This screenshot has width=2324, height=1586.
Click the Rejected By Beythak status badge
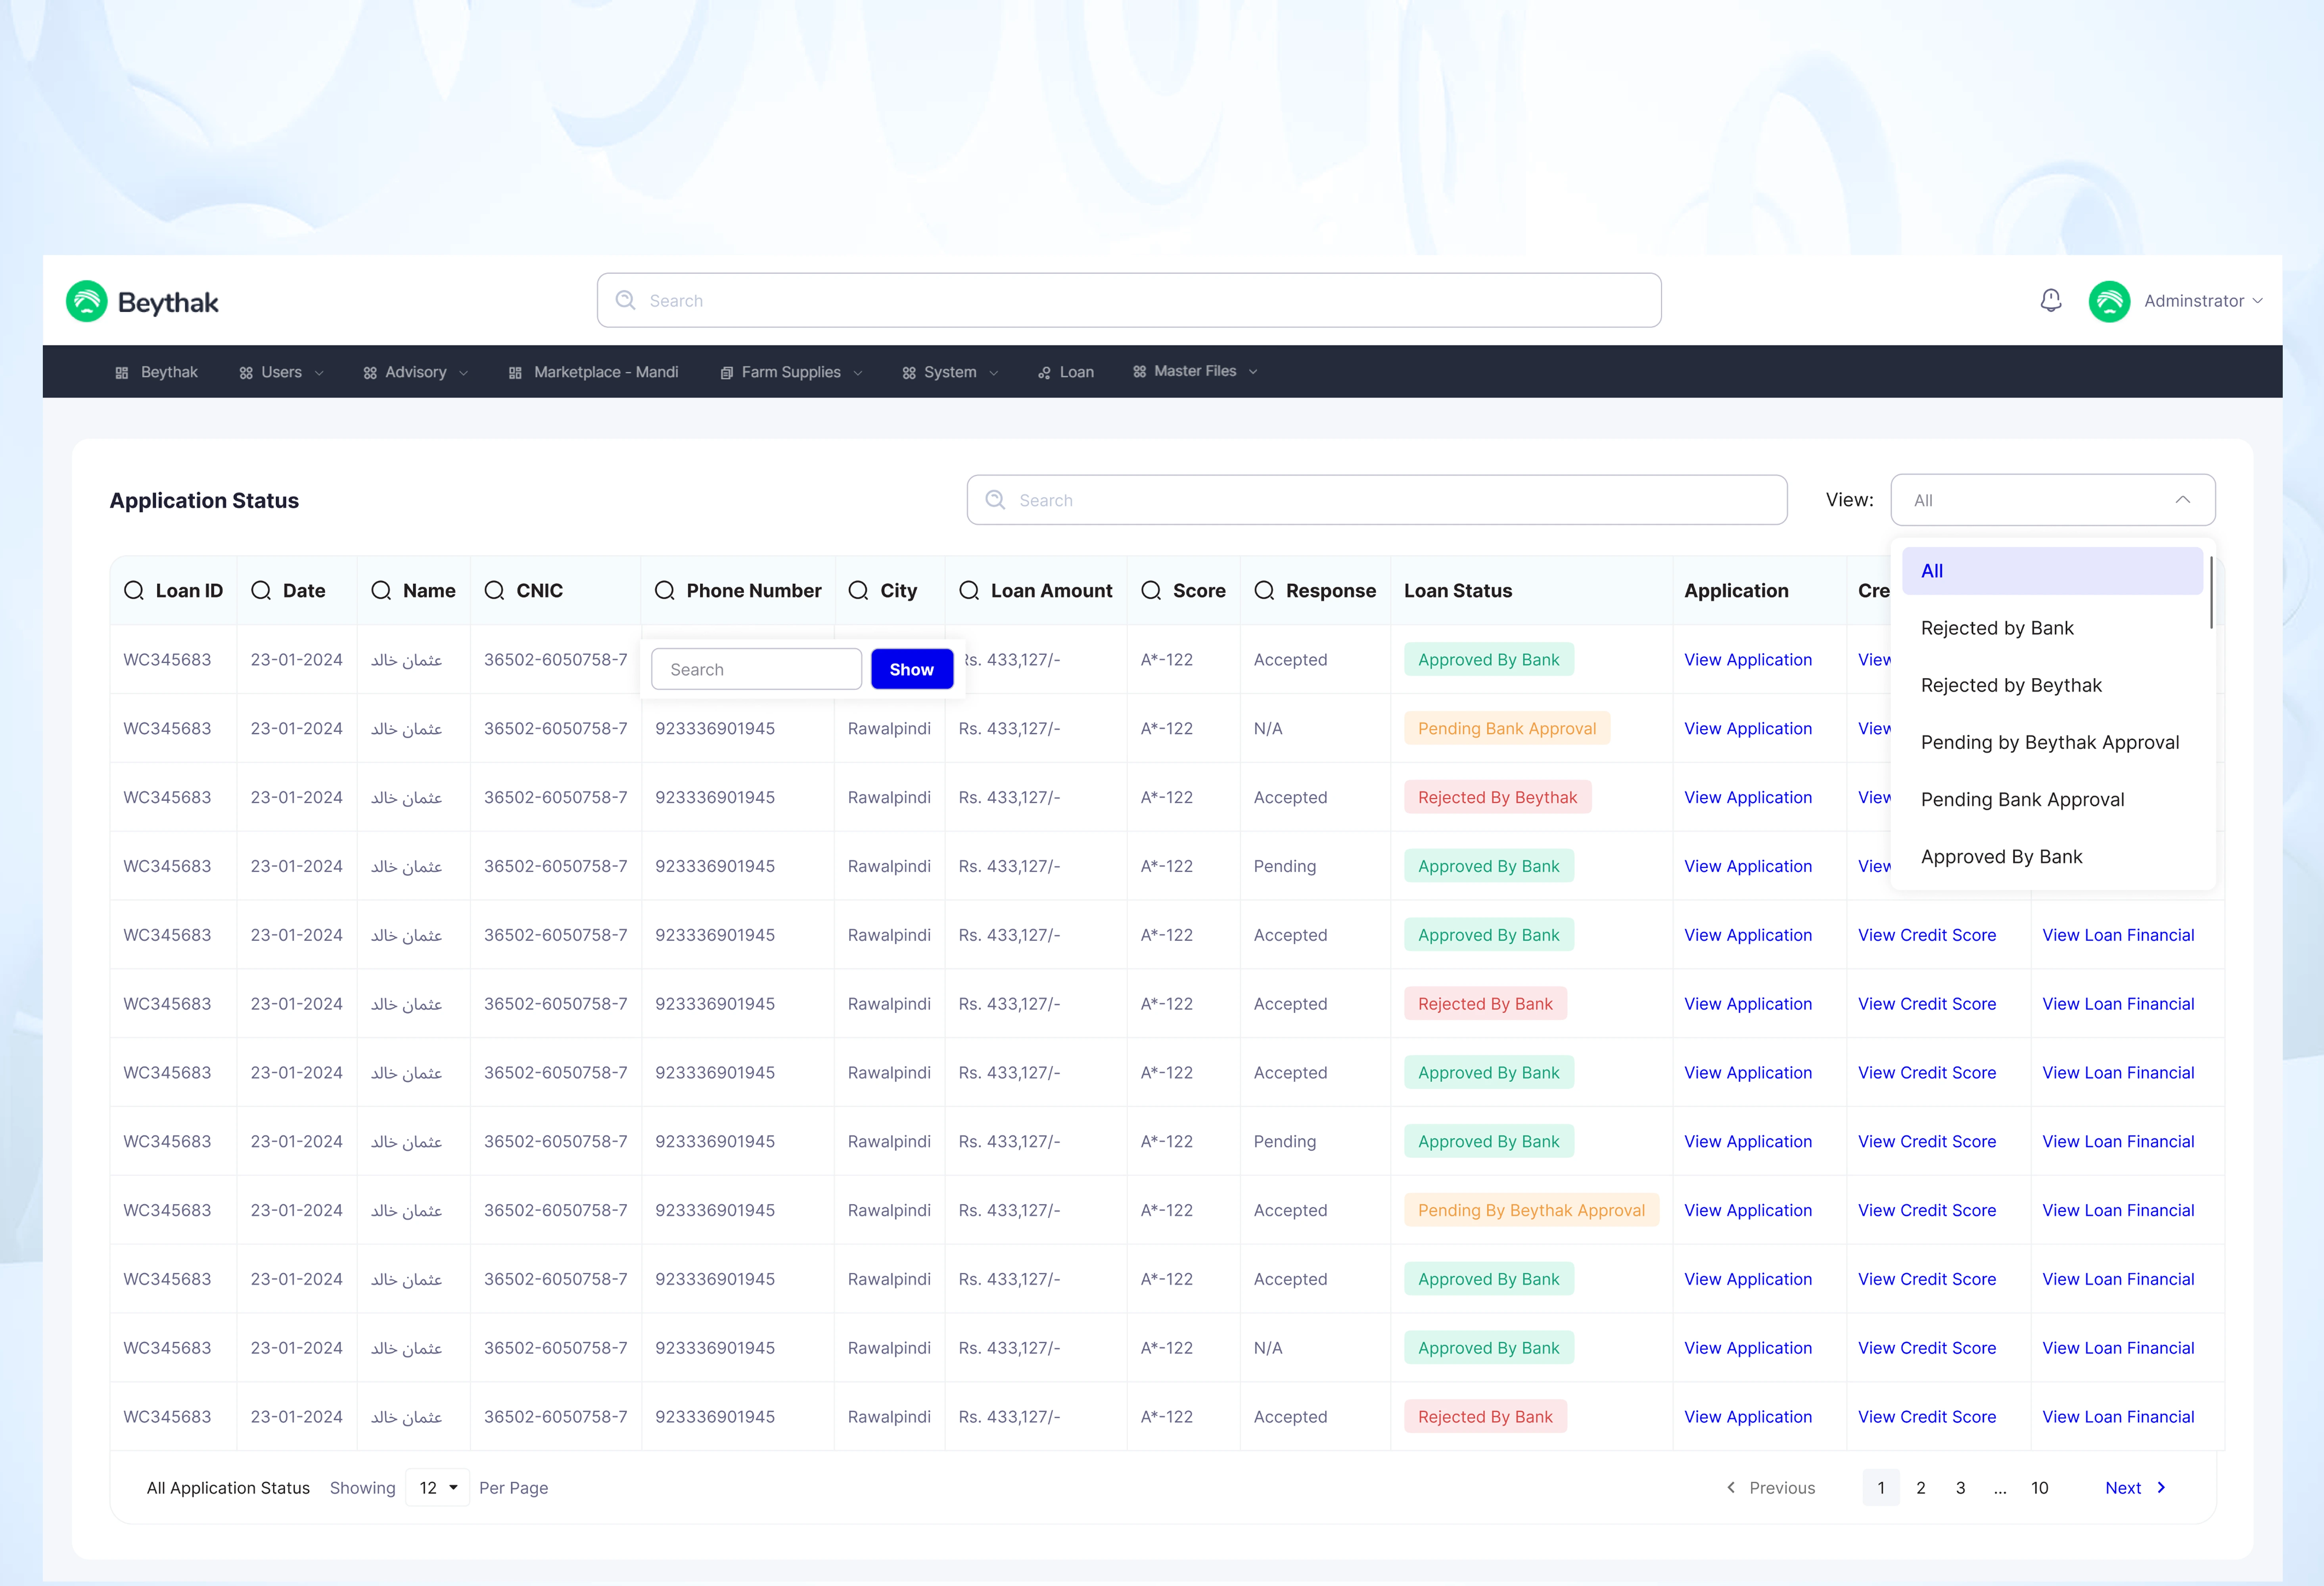pos(1497,797)
